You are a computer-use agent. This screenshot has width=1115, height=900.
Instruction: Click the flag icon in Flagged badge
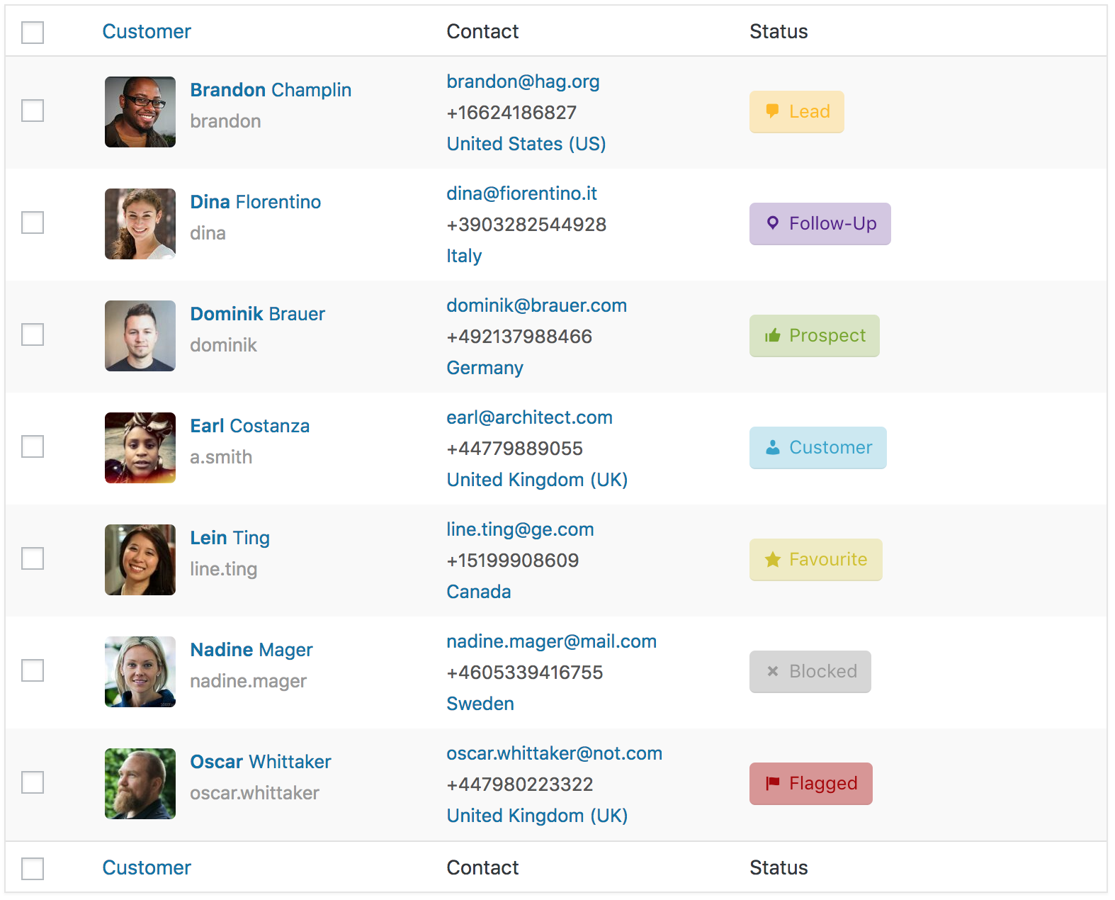772,783
